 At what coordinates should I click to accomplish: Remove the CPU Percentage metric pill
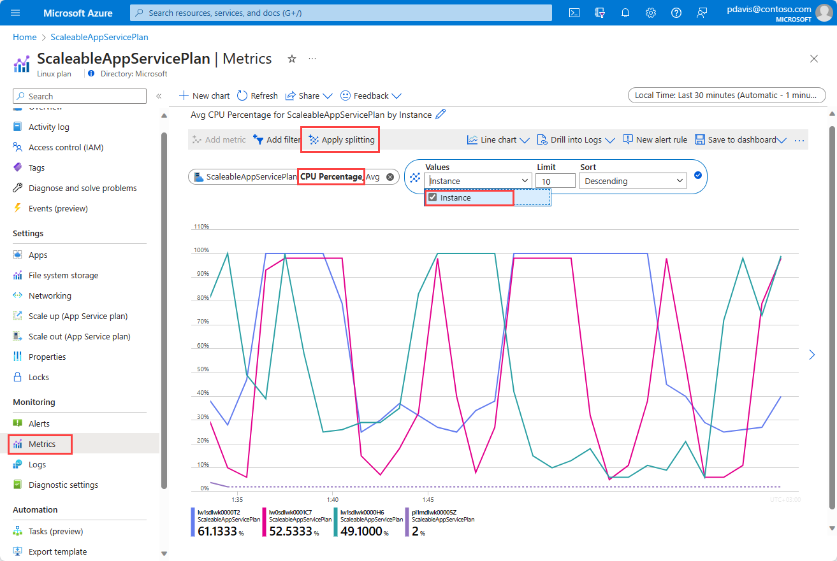click(390, 177)
